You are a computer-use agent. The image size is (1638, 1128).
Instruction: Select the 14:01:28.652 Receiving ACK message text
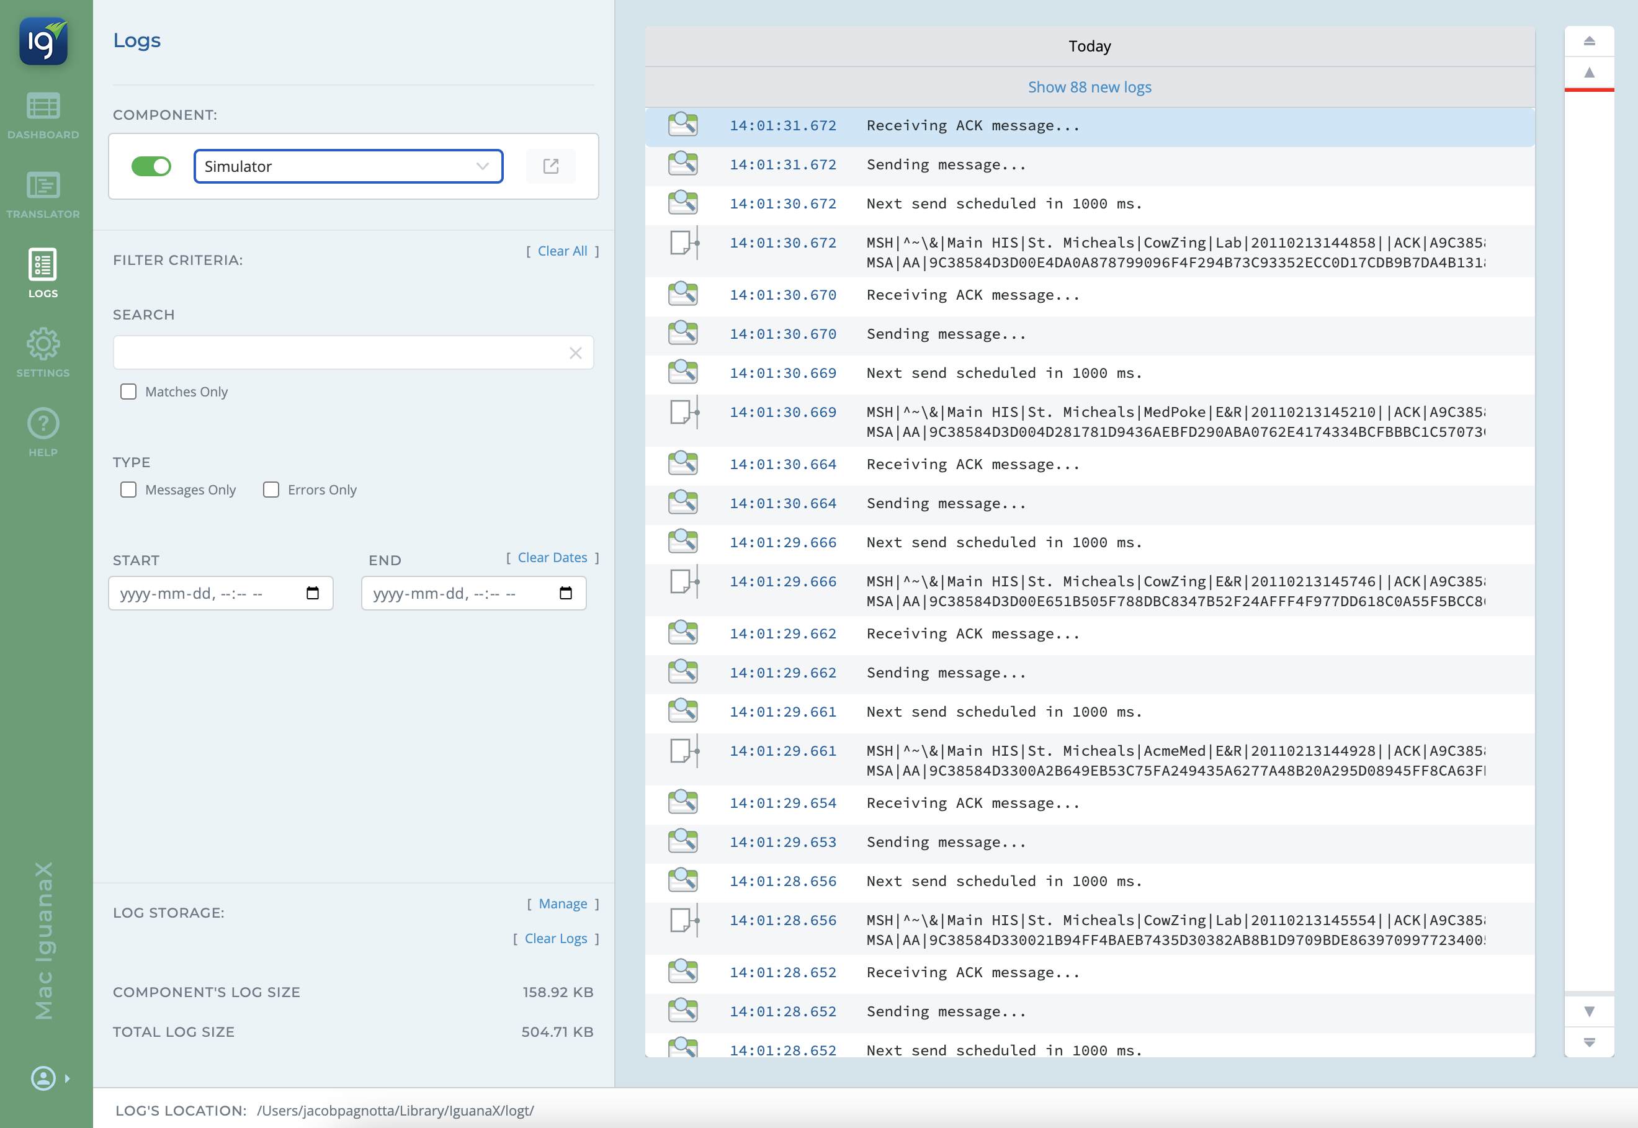973,972
